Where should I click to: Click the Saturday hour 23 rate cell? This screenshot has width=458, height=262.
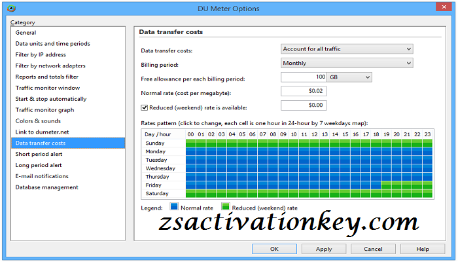[427, 193]
